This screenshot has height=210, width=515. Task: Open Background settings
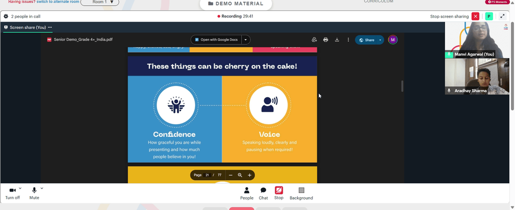(301, 193)
